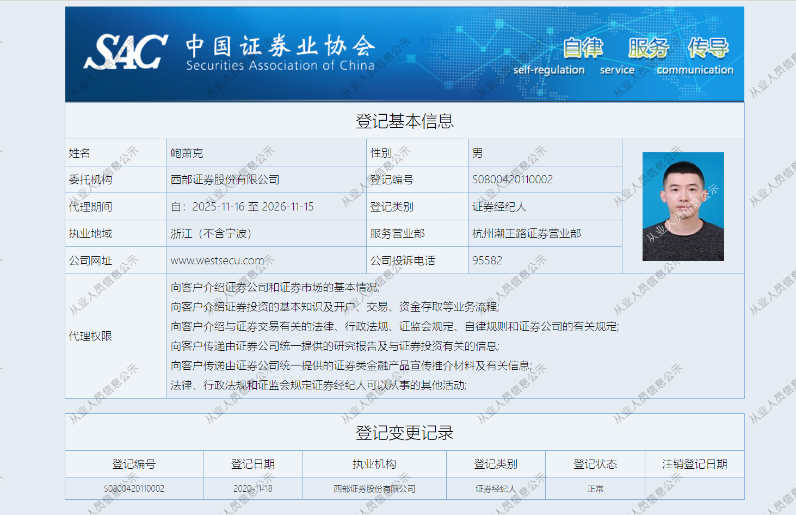Screen dimensions: 796x515
Task: Select the 代理期间 date range value
Action: point(242,207)
